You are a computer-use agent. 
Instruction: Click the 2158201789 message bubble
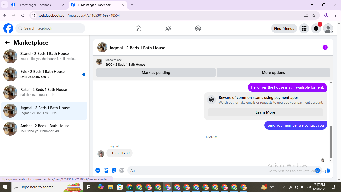(x=119, y=153)
